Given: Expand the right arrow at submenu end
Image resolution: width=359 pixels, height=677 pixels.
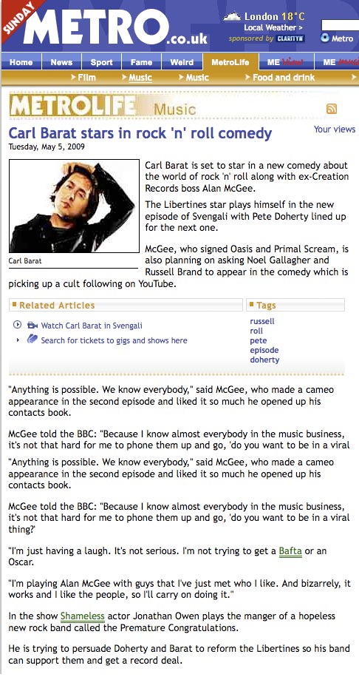Looking at the screenshot, I should click(354, 78).
